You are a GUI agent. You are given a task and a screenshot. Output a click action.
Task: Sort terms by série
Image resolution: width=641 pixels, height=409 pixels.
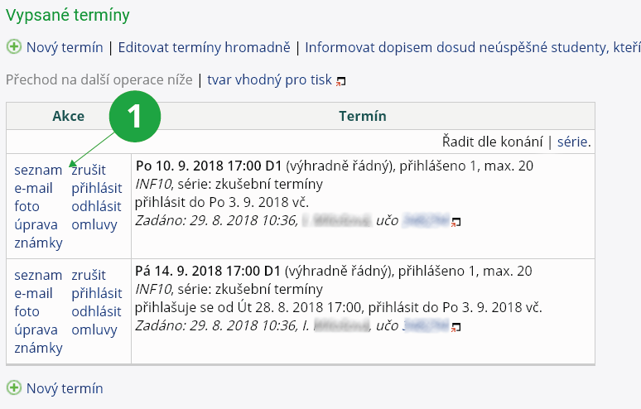coord(572,142)
